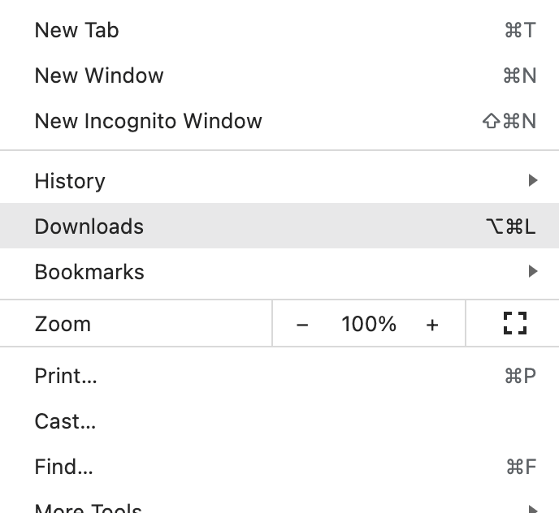Image resolution: width=559 pixels, height=513 pixels.
Task: Click the ⇧⌘N shortcut beside Incognito
Action: (509, 121)
